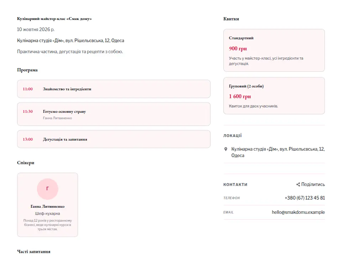Click the Часті запитання heading
The image size is (342, 257).
(33, 252)
